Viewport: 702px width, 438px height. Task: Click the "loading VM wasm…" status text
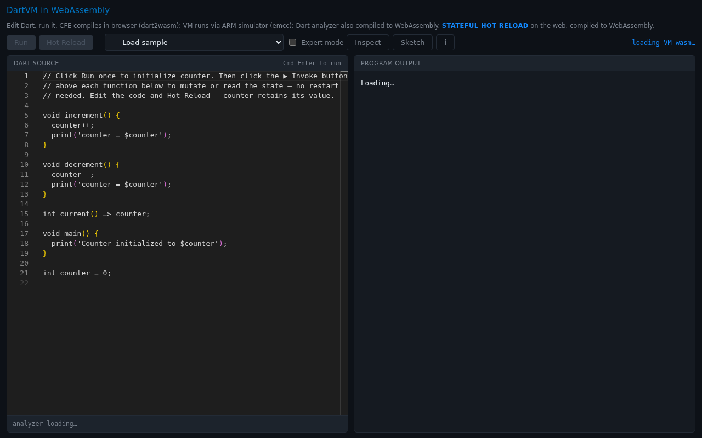pyautogui.click(x=664, y=43)
